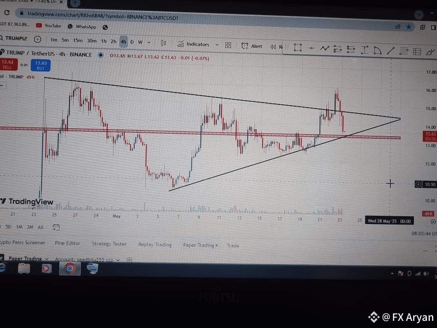Click the browser share icon
Viewport: 437px width, 328px height.
[x=398, y=26]
